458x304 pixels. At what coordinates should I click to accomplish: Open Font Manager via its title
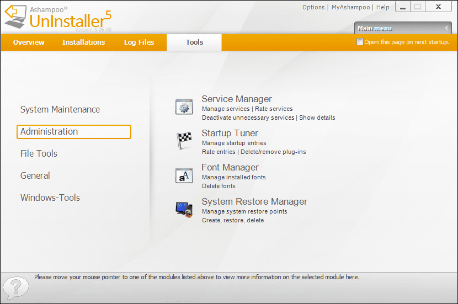pos(230,167)
